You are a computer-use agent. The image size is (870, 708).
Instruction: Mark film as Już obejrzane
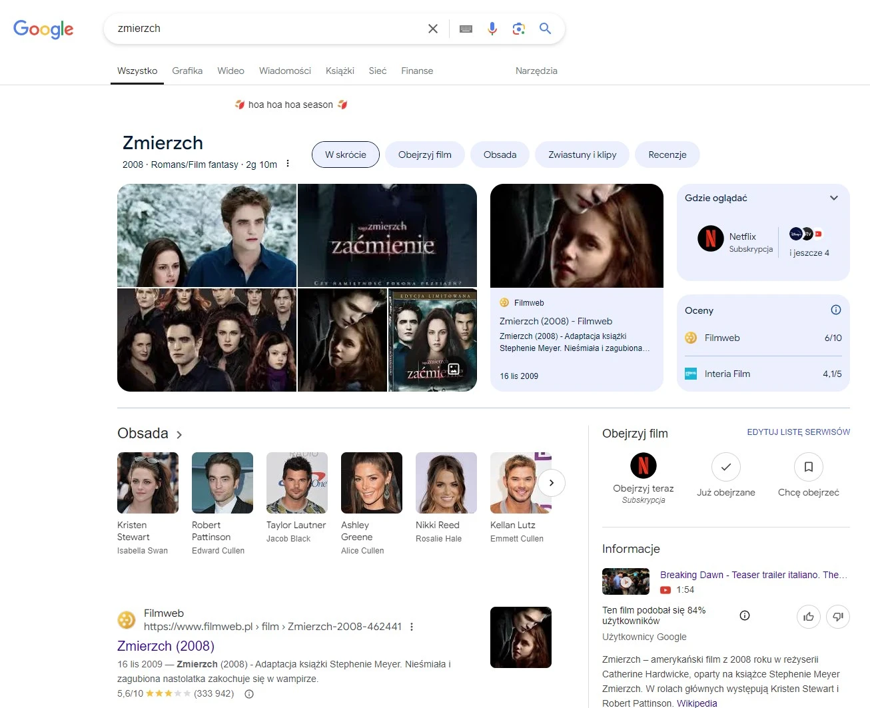[726, 467]
